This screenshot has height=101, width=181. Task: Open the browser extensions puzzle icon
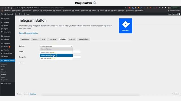pos(165,8)
